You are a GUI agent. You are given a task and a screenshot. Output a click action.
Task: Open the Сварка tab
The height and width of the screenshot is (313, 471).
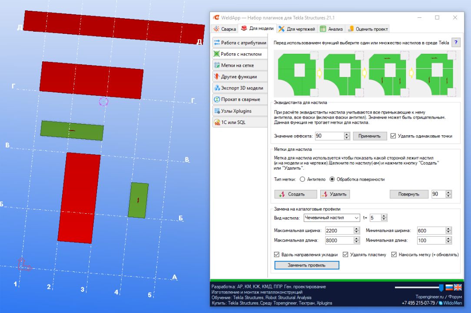pyautogui.click(x=225, y=29)
